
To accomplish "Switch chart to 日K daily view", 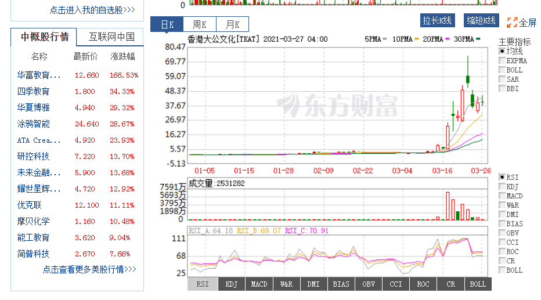I will pos(167,24).
